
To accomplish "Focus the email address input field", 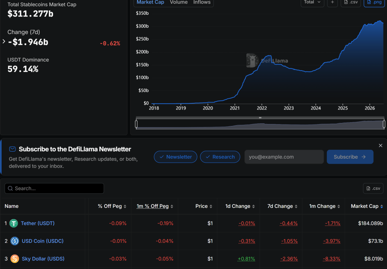I will point(284,157).
